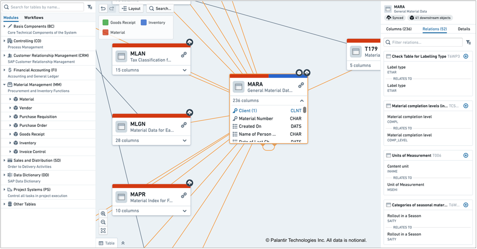The height and width of the screenshot is (249, 477).
Task: Click the blue Inventory legend swatch
Action: click(x=143, y=23)
